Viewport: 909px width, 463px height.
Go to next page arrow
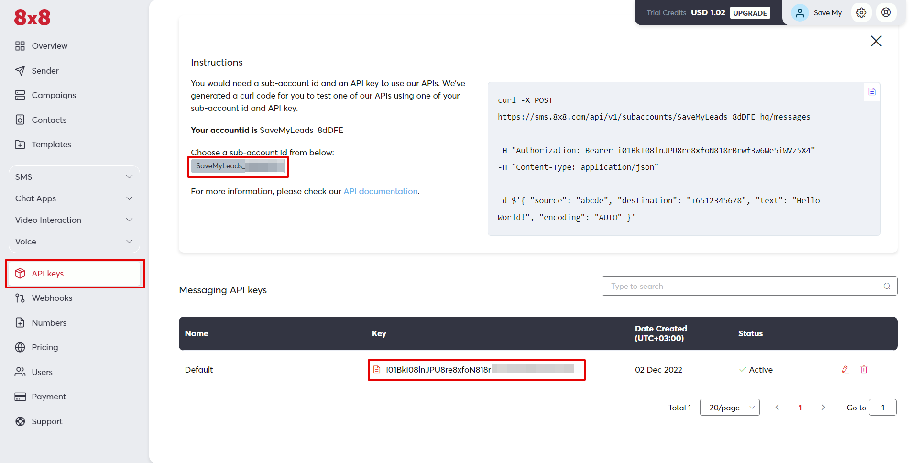(x=823, y=408)
